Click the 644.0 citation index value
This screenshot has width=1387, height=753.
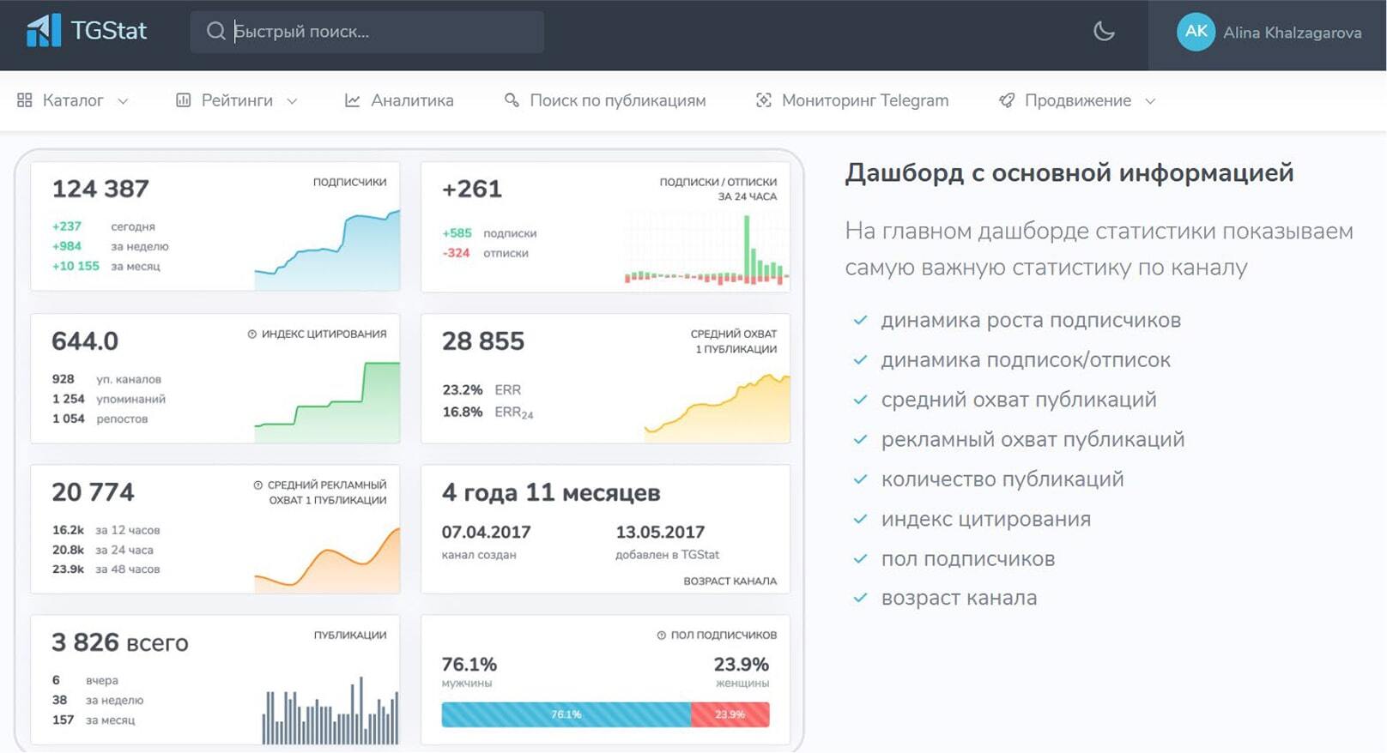point(85,341)
